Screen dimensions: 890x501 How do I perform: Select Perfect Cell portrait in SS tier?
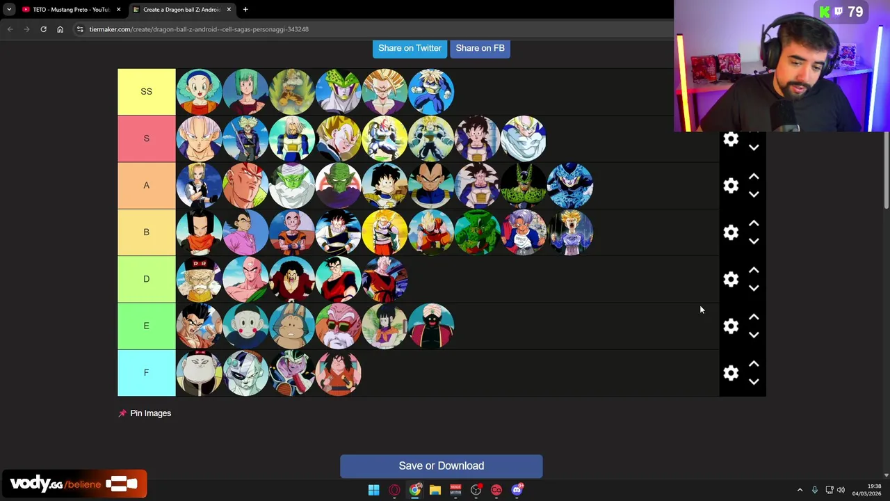pos(339,92)
